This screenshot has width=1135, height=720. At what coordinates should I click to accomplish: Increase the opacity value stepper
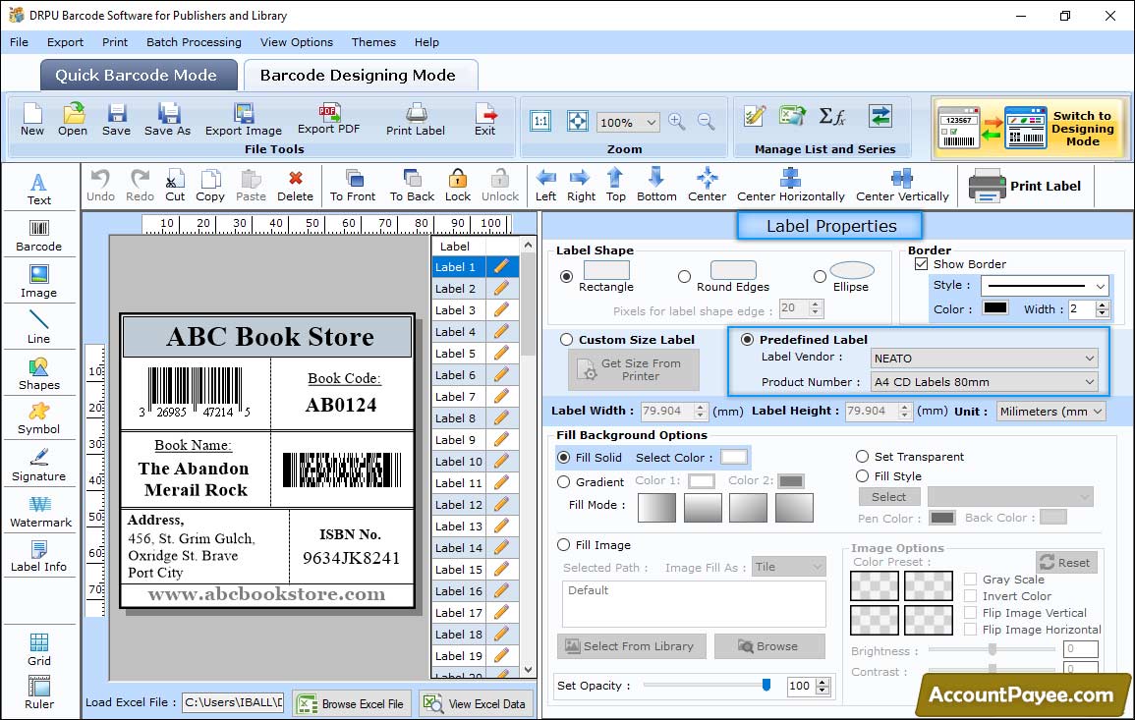pos(823,682)
